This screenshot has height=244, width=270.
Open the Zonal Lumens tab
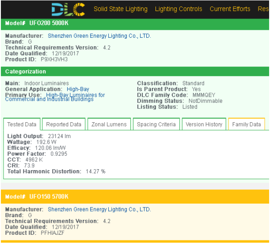point(109,124)
